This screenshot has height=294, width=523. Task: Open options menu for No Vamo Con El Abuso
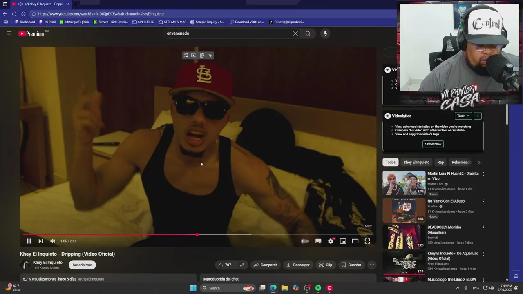coord(483,201)
